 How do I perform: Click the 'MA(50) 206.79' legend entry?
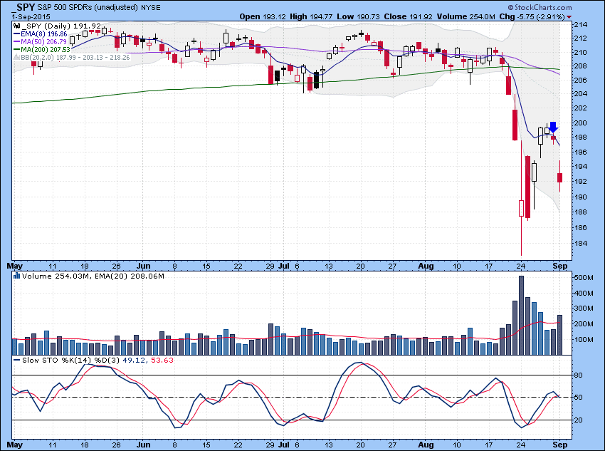point(43,42)
